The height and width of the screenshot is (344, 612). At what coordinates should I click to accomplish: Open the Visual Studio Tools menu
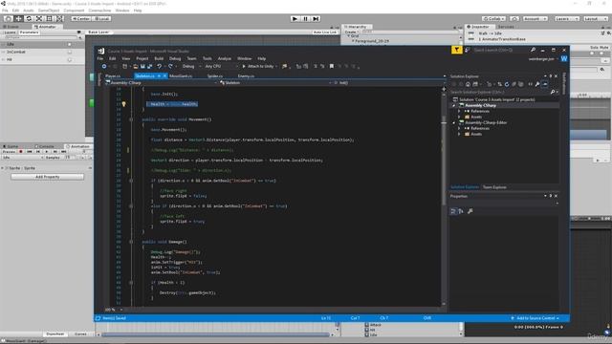208,58
